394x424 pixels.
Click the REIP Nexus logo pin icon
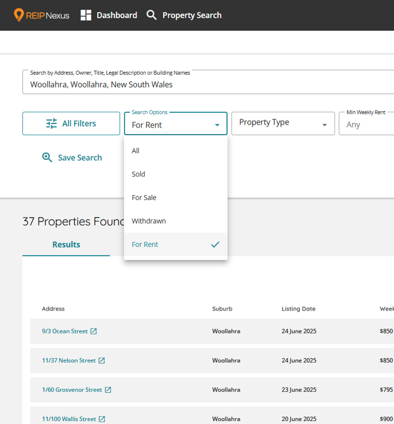coord(19,15)
